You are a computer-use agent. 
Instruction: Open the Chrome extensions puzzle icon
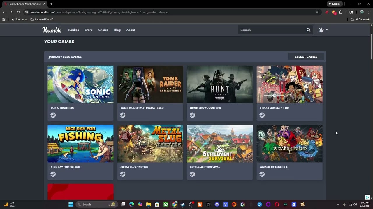click(x=341, y=12)
